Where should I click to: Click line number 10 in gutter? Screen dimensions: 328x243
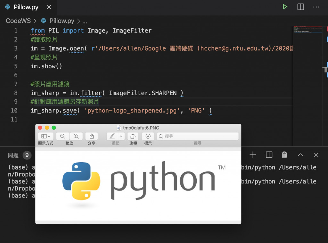(14, 111)
